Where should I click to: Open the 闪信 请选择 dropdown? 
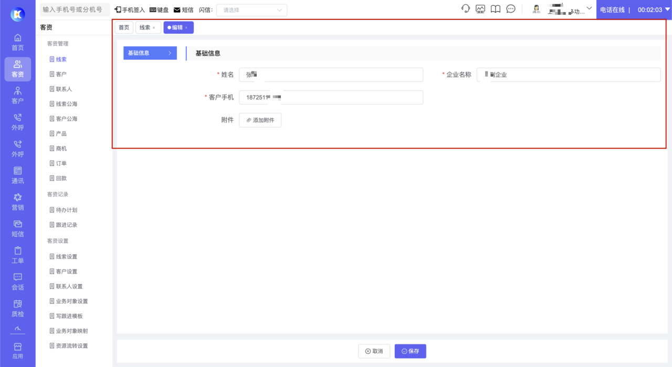[x=251, y=10]
